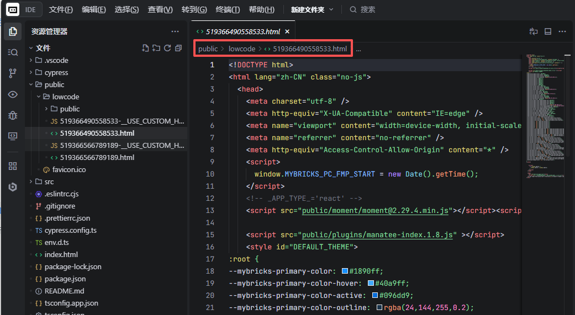Open the Debug bug icon panel
Image resolution: width=575 pixels, height=315 pixels.
coord(13,115)
